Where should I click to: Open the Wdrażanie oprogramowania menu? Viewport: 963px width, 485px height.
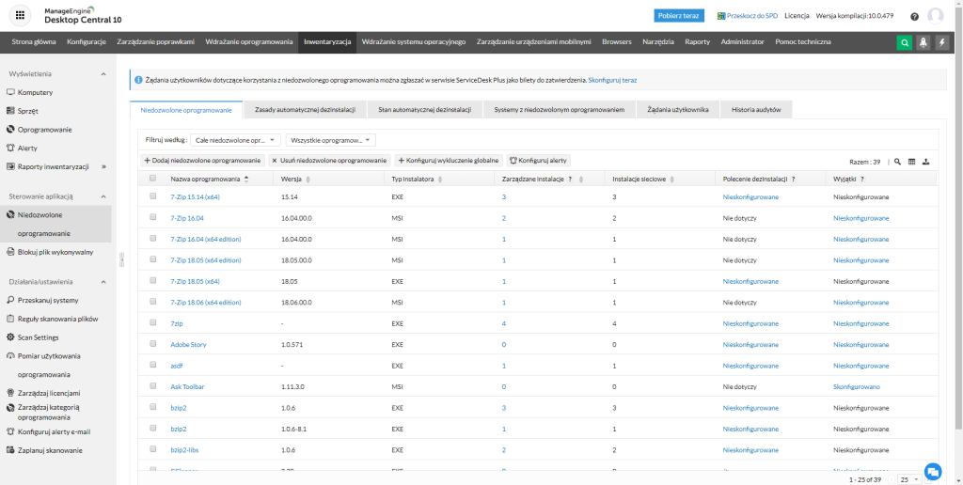tap(249, 42)
